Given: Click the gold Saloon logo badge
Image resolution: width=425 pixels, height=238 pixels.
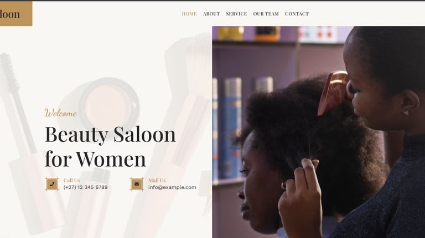Looking at the screenshot, I should tap(16, 14).
